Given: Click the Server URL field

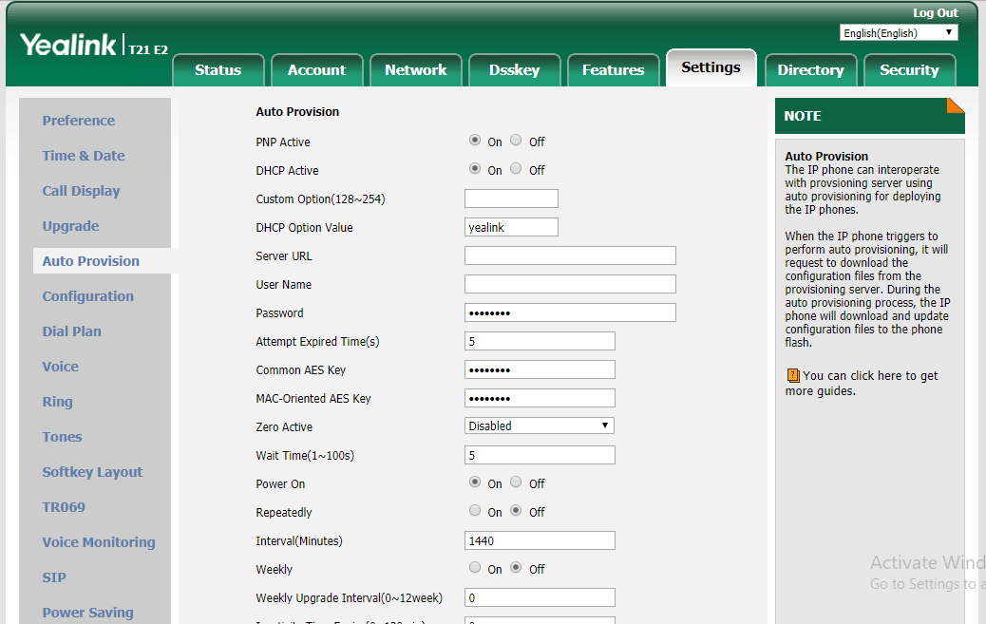Looking at the screenshot, I should [x=570, y=255].
